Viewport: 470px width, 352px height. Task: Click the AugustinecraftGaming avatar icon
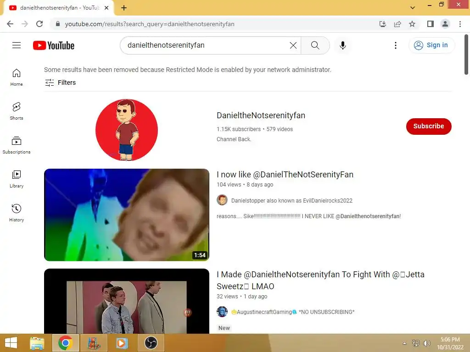222,312
